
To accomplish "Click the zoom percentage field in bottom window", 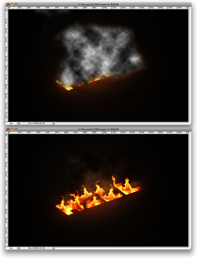I will (11, 248).
